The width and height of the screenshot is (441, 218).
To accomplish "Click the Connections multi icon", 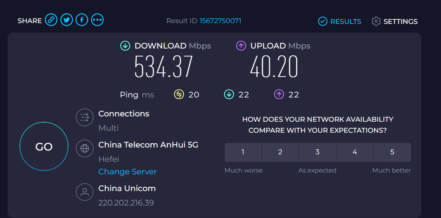I will pyautogui.click(x=84, y=117).
